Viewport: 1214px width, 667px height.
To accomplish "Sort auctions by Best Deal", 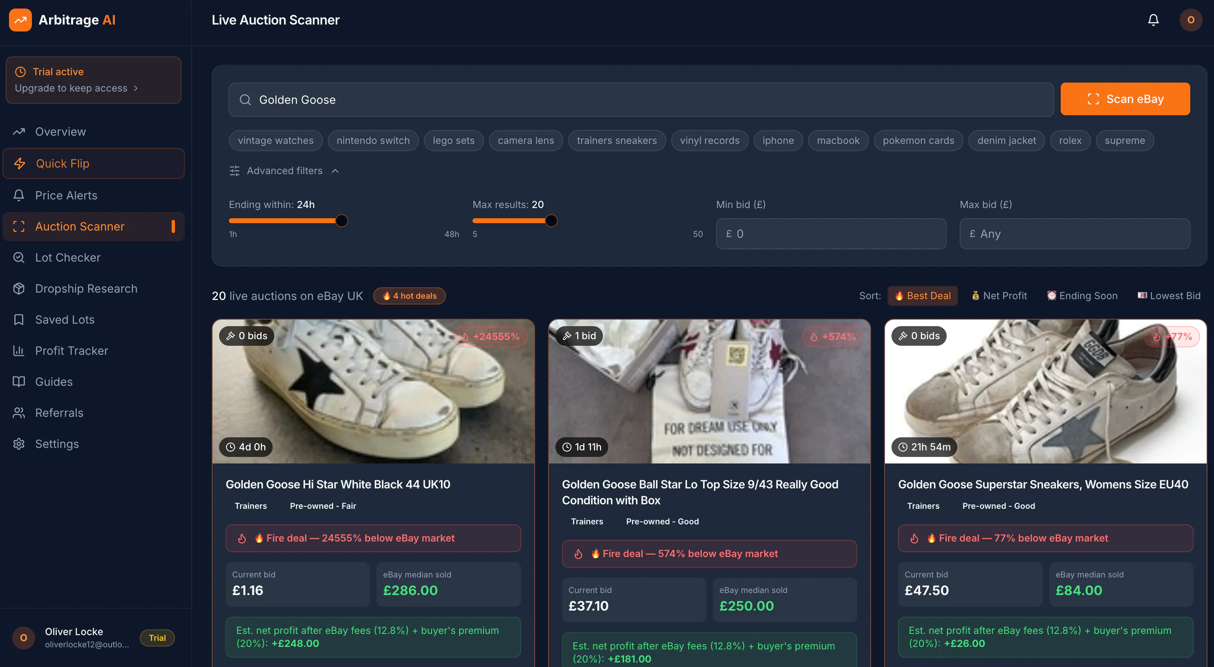I will 922,296.
